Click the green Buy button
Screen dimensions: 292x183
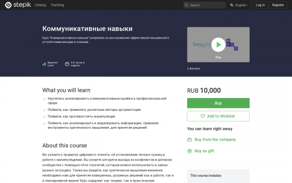(218, 103)
